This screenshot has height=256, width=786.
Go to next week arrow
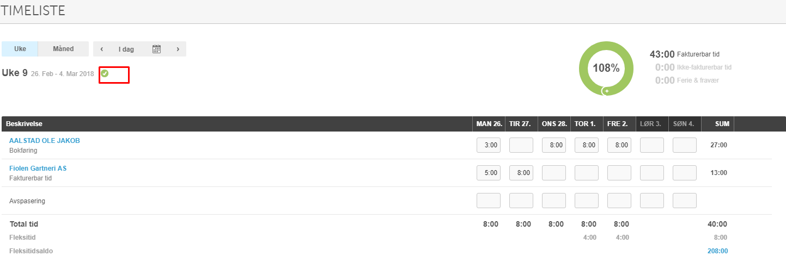[x=178, y=49]
